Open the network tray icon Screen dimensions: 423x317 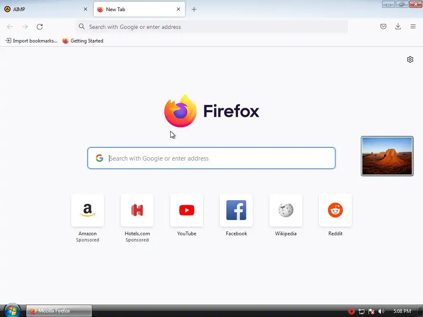[361, 311]
